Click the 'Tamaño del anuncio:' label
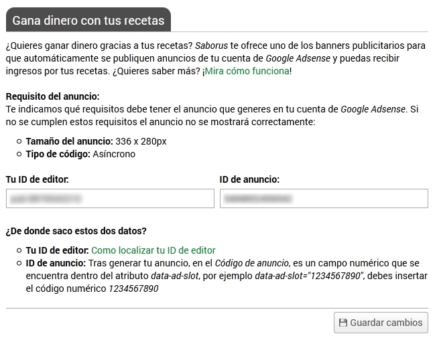437x338 pixels. [x=70, y=141]
